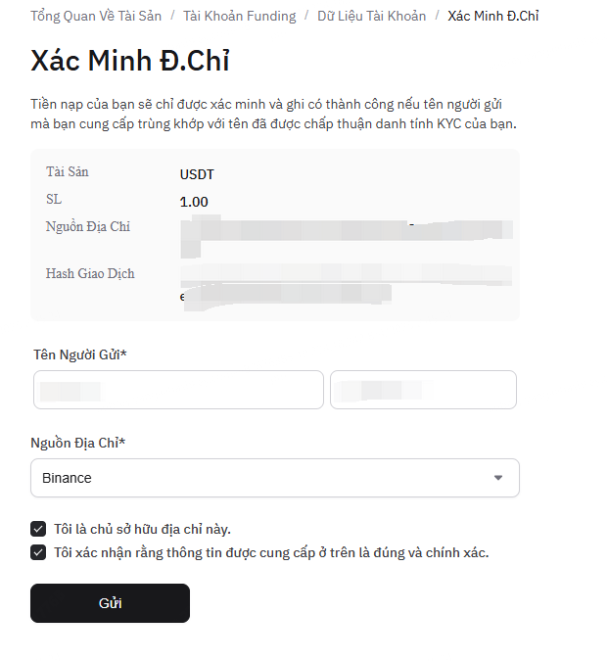608x661 pixels.
Task: Uncheck 'Tôi là chủ sở hữu địa chỉ này'
Action: (x=38, y=529)
